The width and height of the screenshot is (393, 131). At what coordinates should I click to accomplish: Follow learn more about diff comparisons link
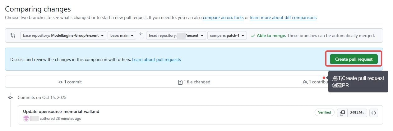click(283, 18)
